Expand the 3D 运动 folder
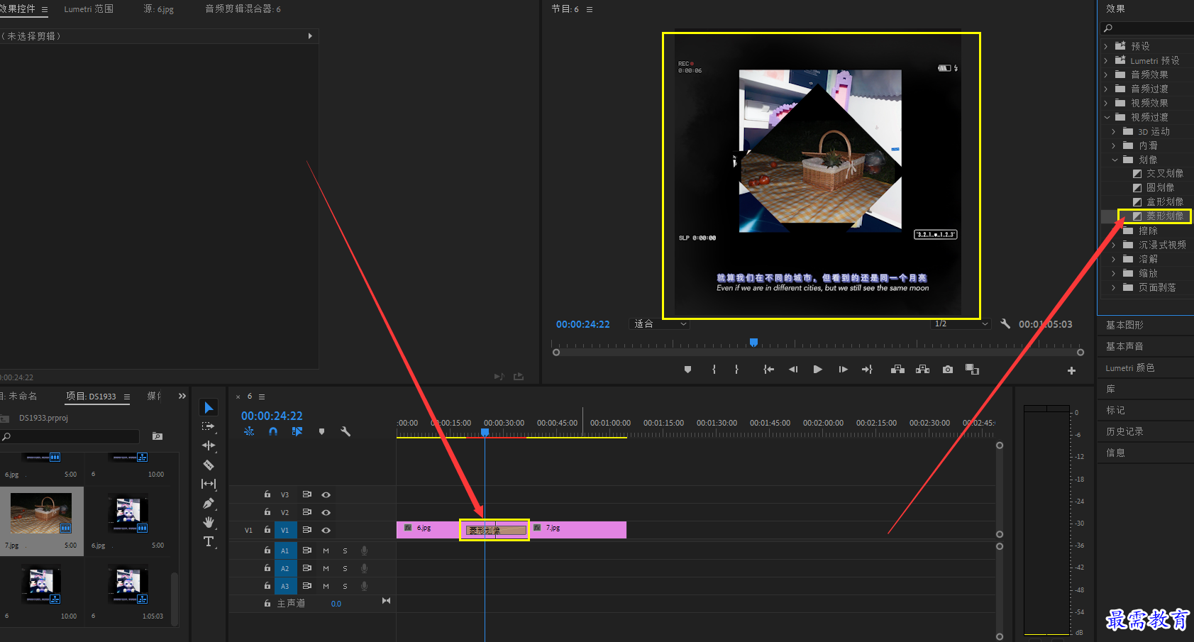Viewport: 1194px width, 642px height. 1114,131
